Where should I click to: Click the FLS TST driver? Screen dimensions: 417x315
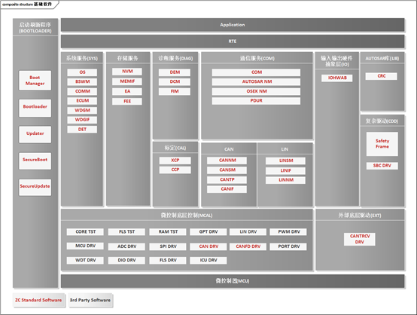coord(127,231)
